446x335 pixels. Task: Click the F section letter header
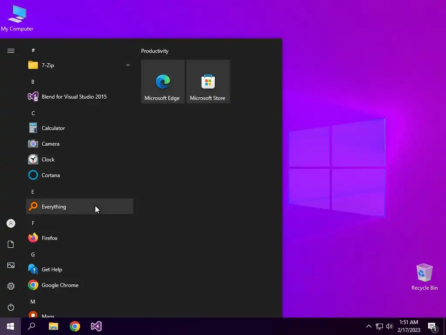(x=33, y=223)
